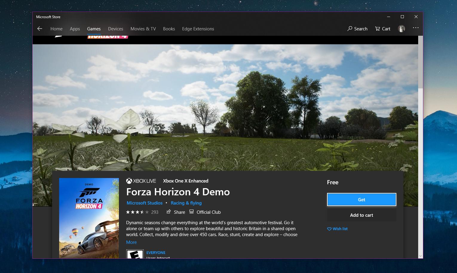Click the Share icon
Screen dimensions: 457x273
point(176,212)
